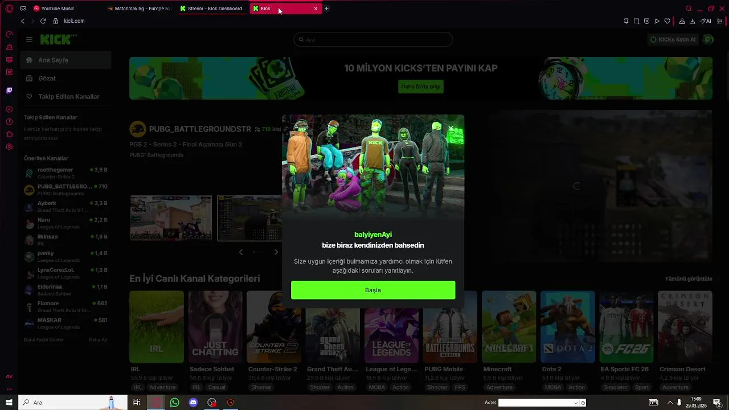Go back to previous page

(x=23, y=21)
